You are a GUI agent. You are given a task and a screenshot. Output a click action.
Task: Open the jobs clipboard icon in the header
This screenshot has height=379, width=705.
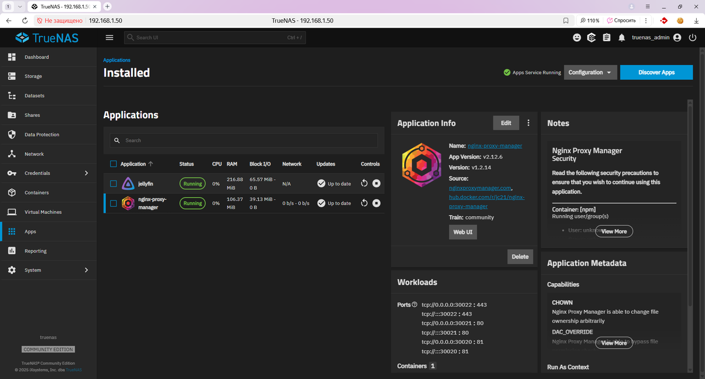(x=606, y=38)
